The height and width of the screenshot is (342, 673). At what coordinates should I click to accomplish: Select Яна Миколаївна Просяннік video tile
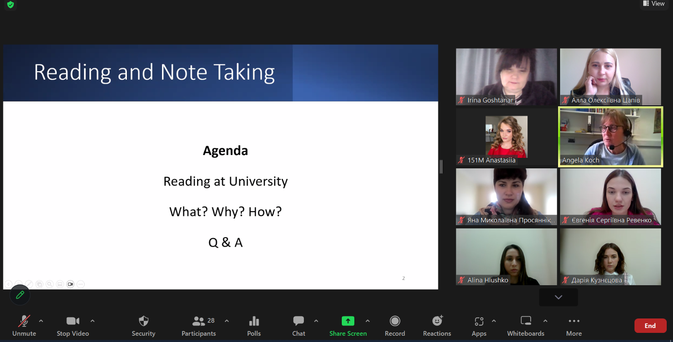[x=506, y=196]
